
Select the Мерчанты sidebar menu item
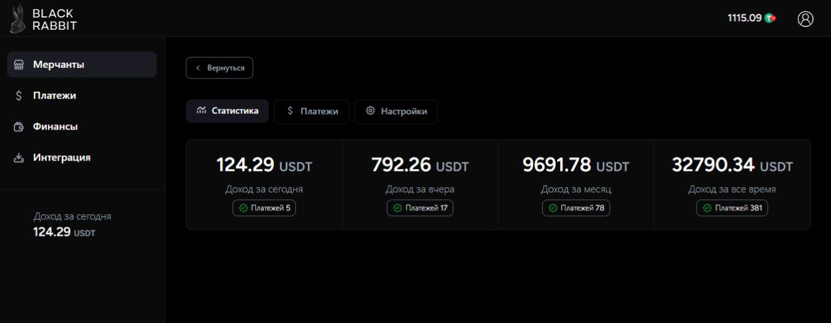tap(82, 65)
